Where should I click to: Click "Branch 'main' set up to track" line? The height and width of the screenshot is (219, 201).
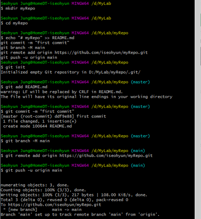tap(80, 215)
